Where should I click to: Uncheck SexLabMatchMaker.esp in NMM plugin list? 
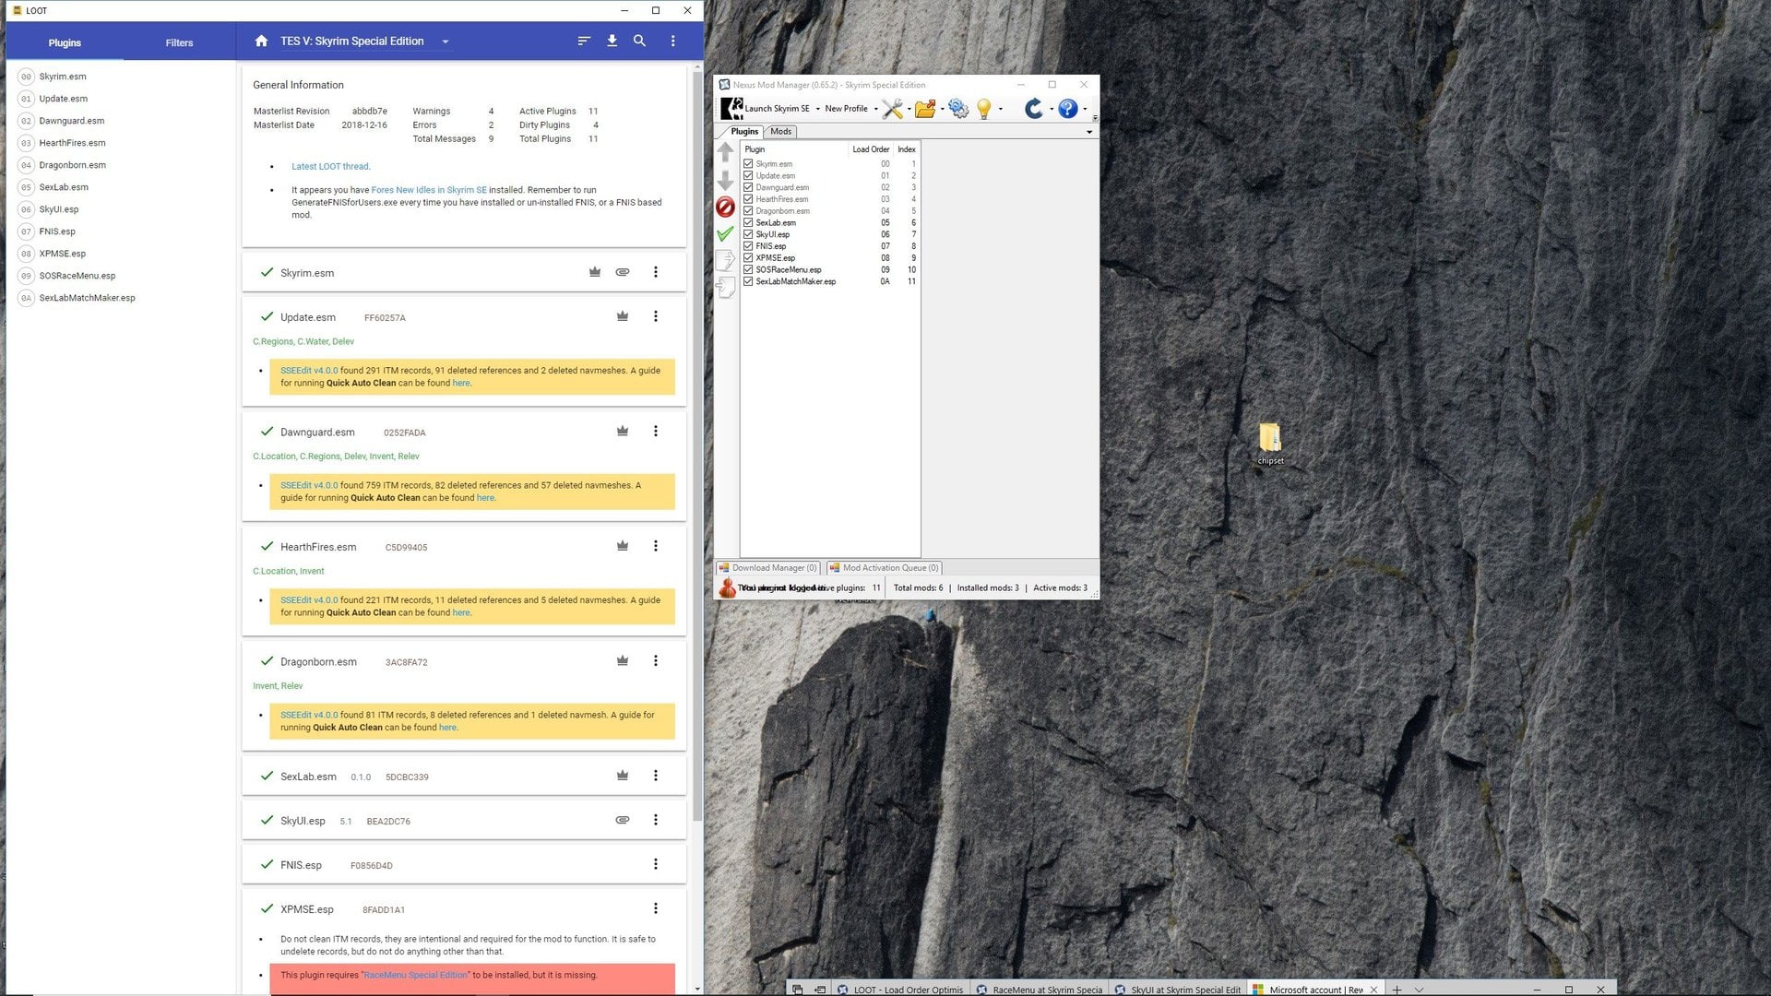click(x=748, y=281)
